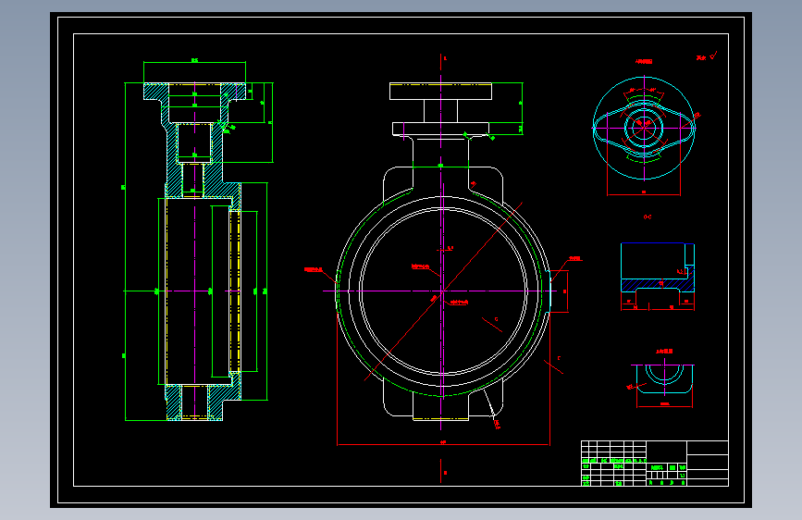Click the title block table in the bottom-right corner

(655, 464)
